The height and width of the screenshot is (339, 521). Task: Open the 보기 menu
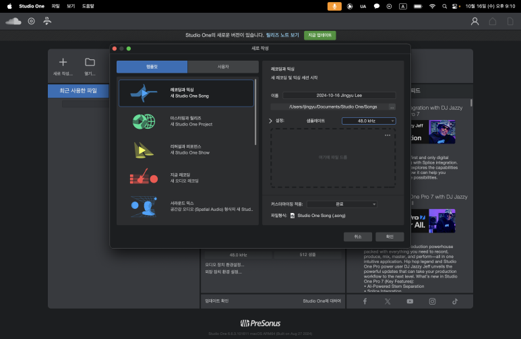coord(71,6)
